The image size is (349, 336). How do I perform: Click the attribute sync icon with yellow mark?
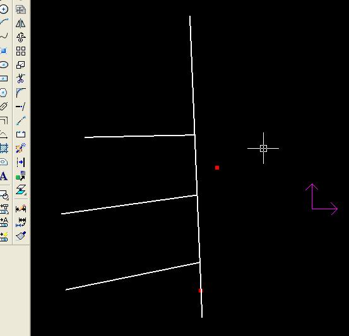(x=4, y=236)
